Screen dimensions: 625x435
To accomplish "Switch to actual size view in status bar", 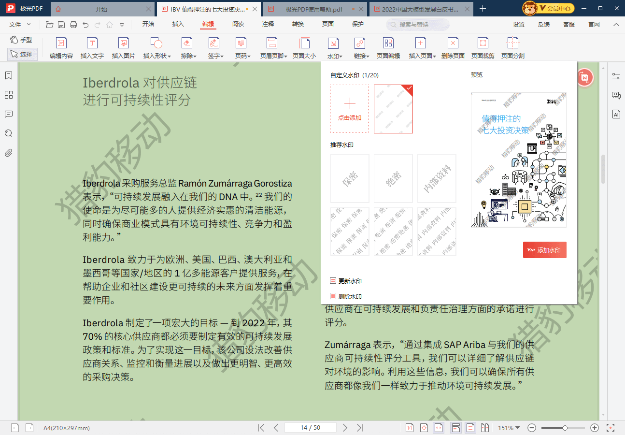I will [x=409, y=428].
